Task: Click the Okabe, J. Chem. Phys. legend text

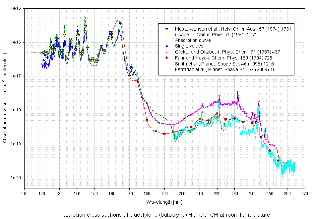Action: point(214,35)
